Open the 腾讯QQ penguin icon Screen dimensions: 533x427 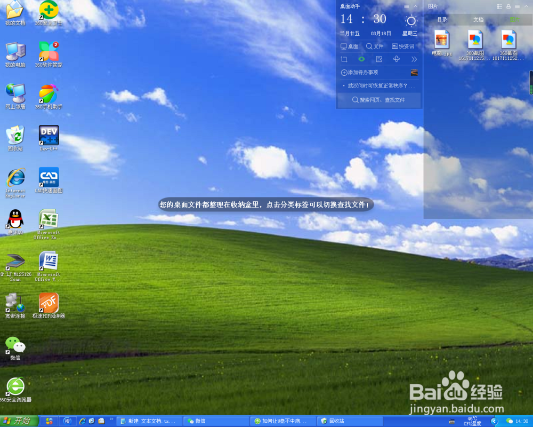click(15, 222)
